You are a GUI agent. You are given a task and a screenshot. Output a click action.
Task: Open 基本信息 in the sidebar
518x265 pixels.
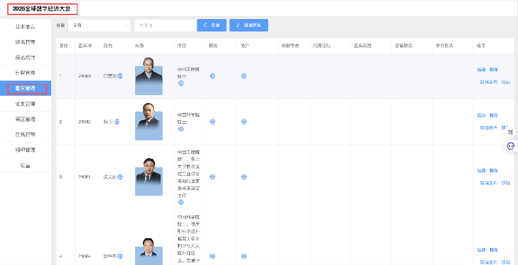coord(25,27)
